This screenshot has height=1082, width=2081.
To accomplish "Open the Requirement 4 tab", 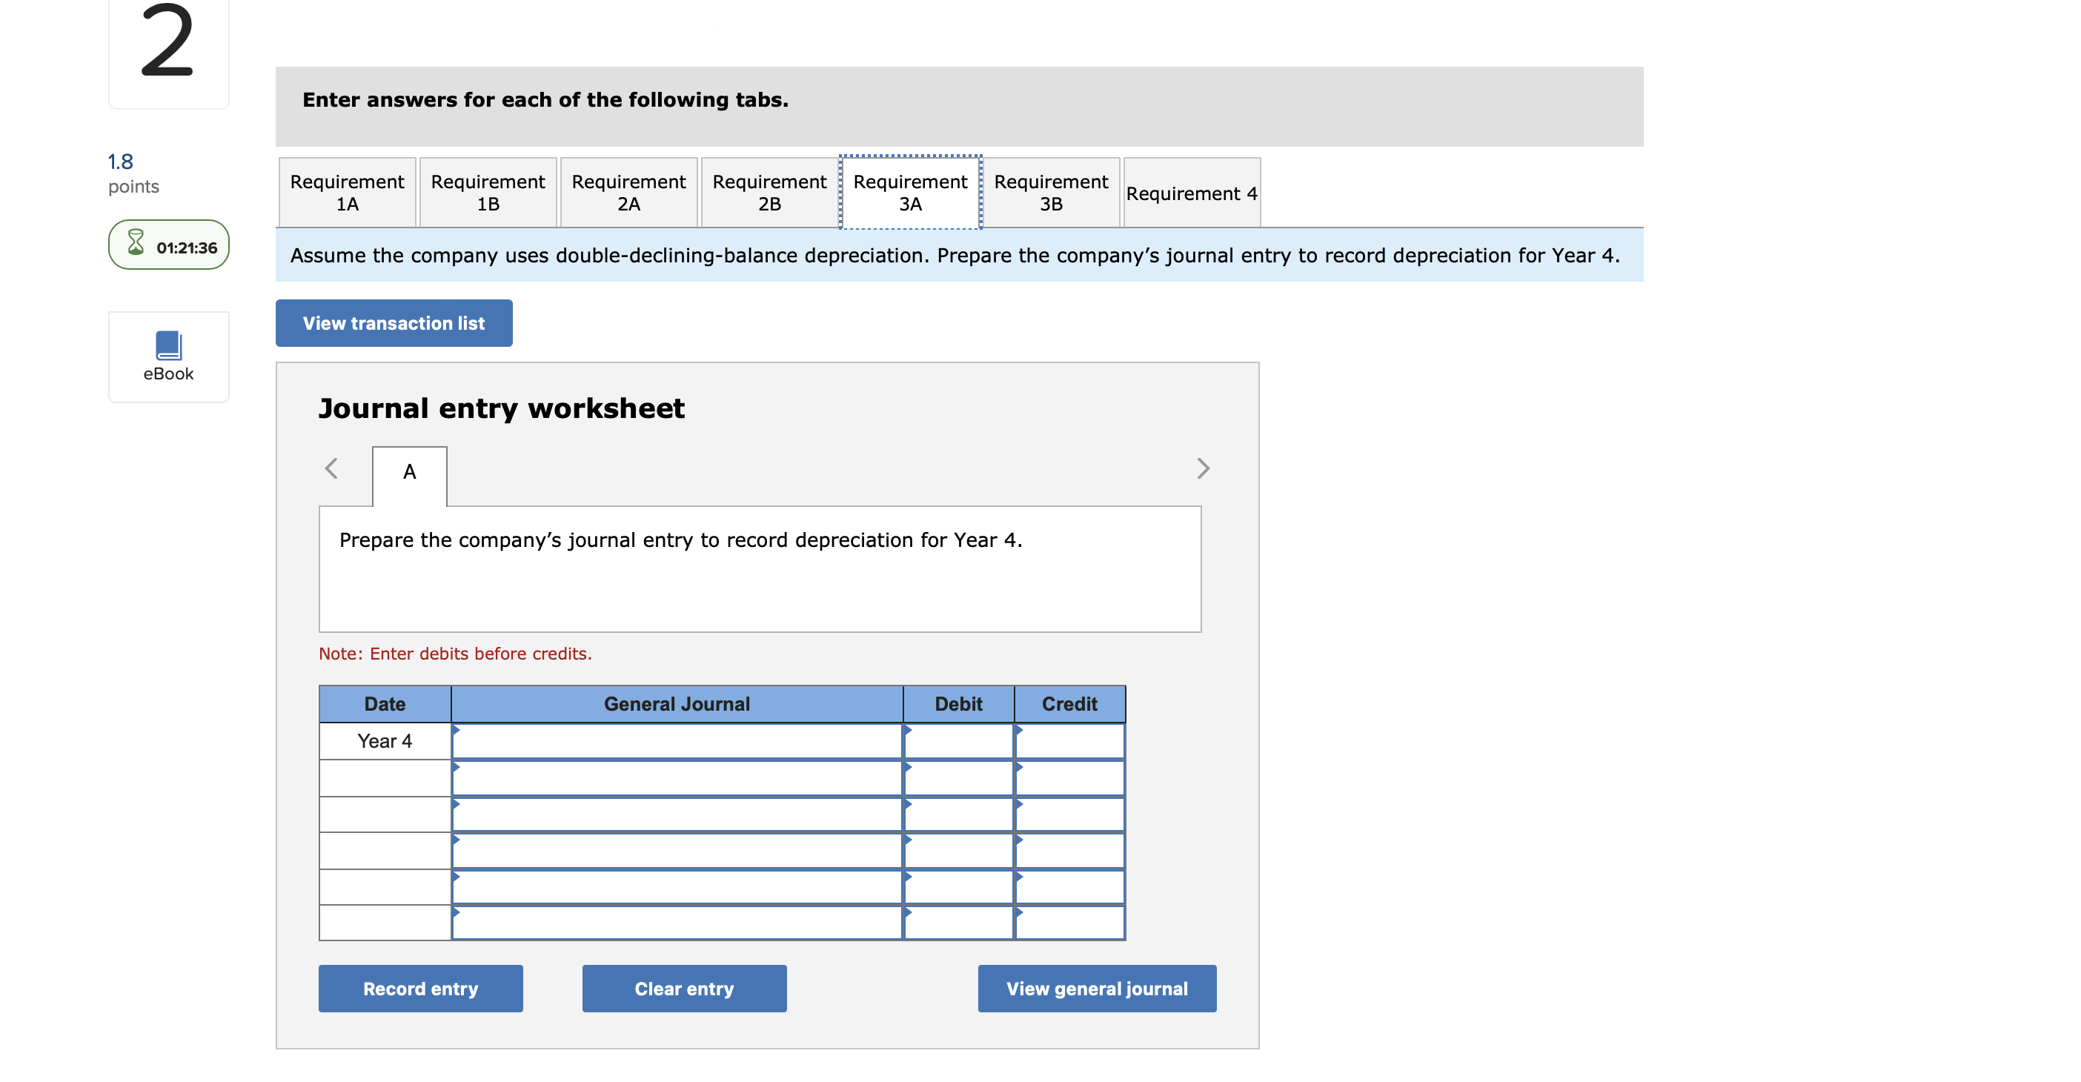I will click(1191, 194).
